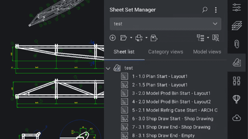
Task: Click the add new sheet plus icon
Action: pyautogui.click(x=113, y=38)
